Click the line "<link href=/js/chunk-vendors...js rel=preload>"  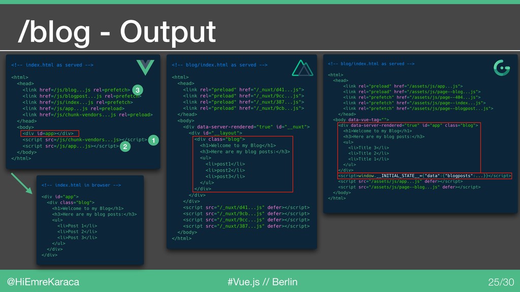pyautogui.click(x=87, y=115)
